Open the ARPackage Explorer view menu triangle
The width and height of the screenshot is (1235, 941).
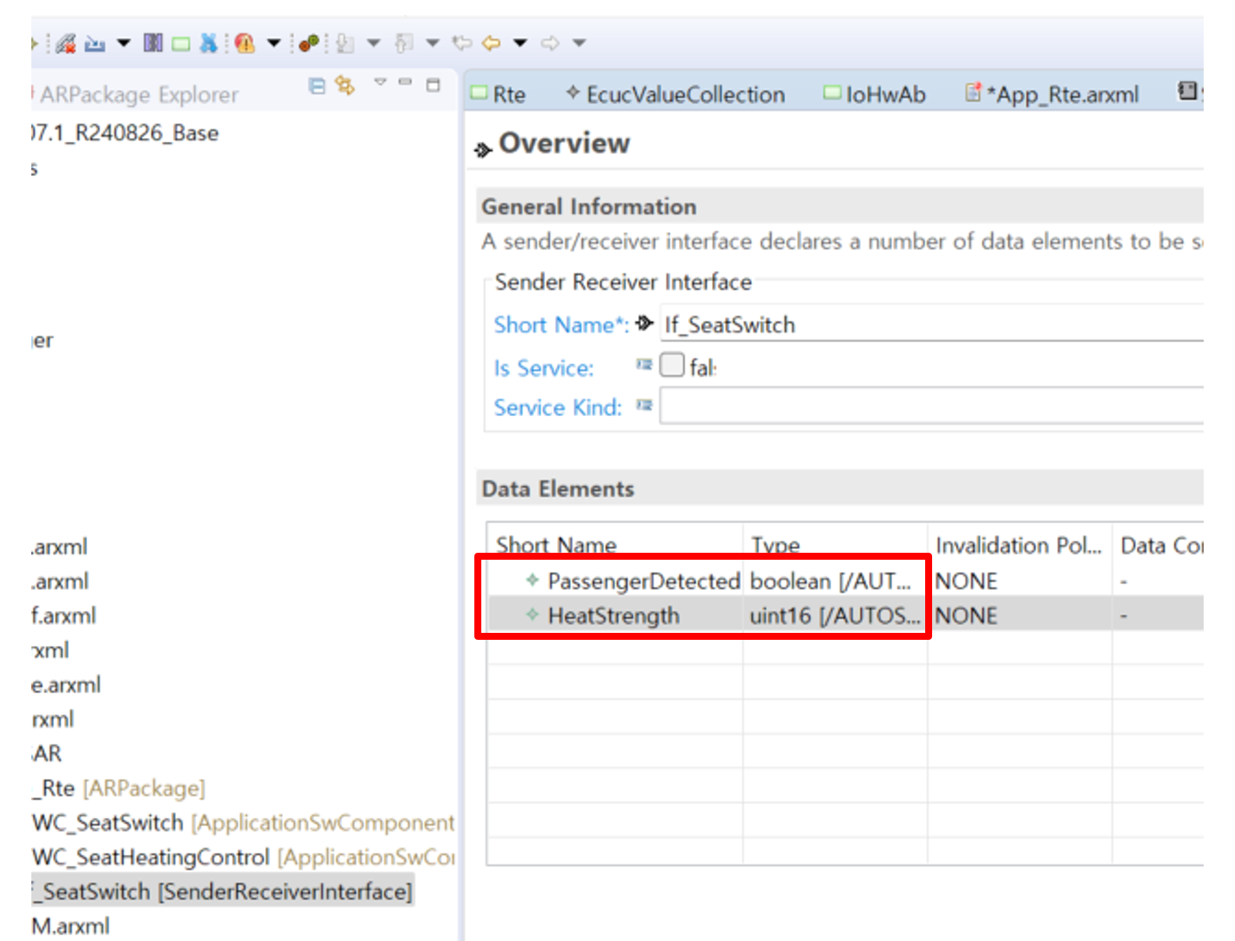[x=380, y=83]
